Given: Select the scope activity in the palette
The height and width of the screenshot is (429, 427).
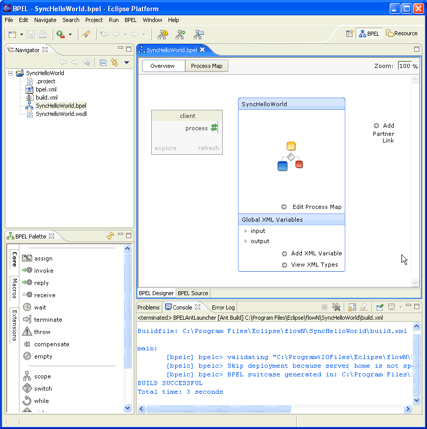Looking at the screenshot, I should pyautogui.click(x=37, y=376).
